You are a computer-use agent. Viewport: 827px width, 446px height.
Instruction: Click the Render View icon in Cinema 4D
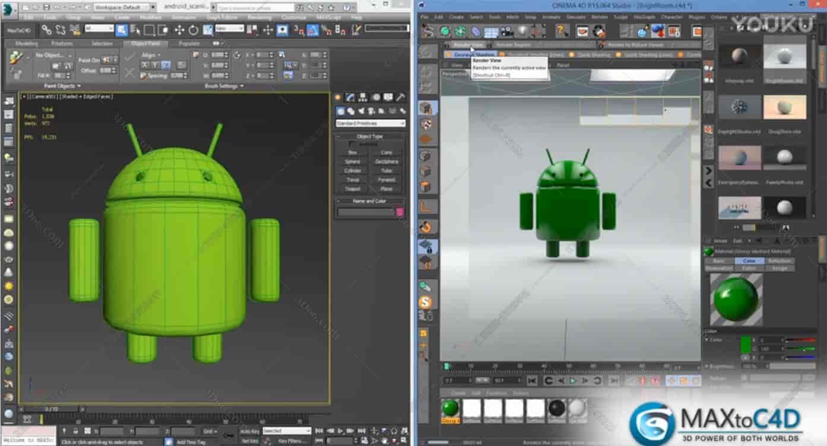pyautogui.click(x=469, y=44)
